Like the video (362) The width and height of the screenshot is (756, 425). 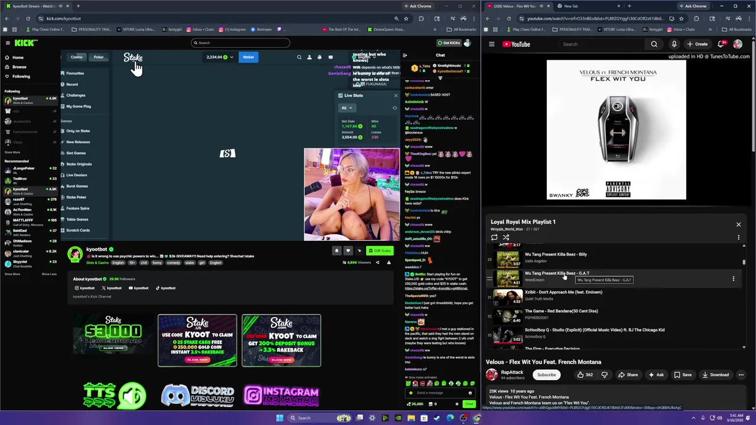[x=585, y=374]
